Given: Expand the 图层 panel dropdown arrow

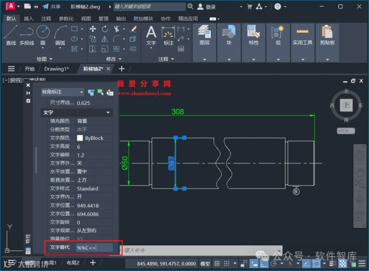Looking at the screenshot, I should (204, 59).
